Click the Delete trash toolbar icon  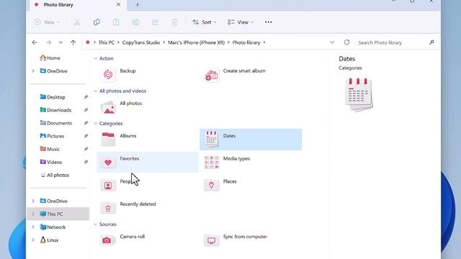174,22
